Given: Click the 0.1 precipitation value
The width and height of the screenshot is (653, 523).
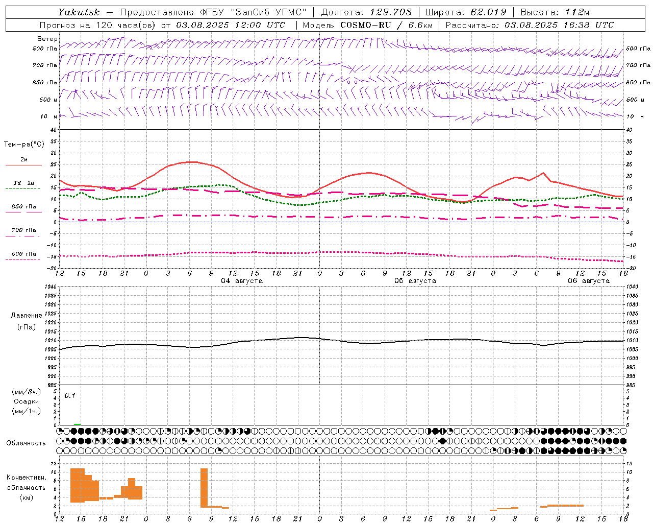Looking at the screenshot, I should [x=70, y=395].
